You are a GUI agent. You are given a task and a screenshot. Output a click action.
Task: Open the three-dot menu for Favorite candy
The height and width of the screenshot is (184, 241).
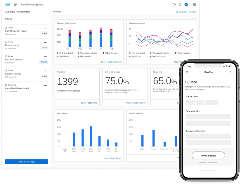(x=45, y=42)
